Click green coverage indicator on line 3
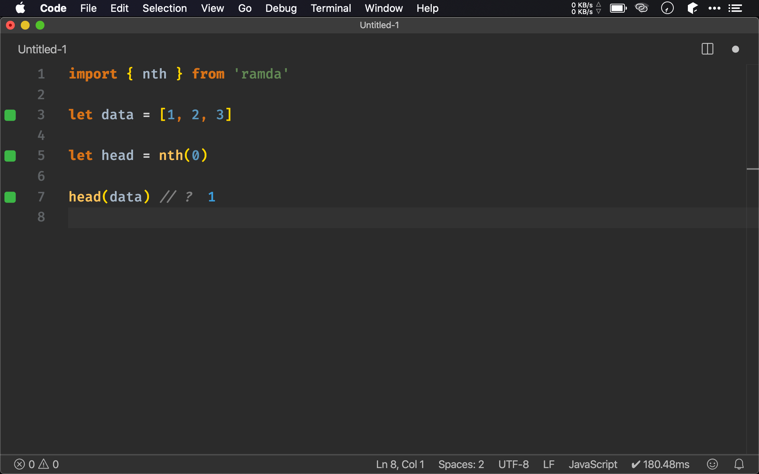 coord(10,115)
